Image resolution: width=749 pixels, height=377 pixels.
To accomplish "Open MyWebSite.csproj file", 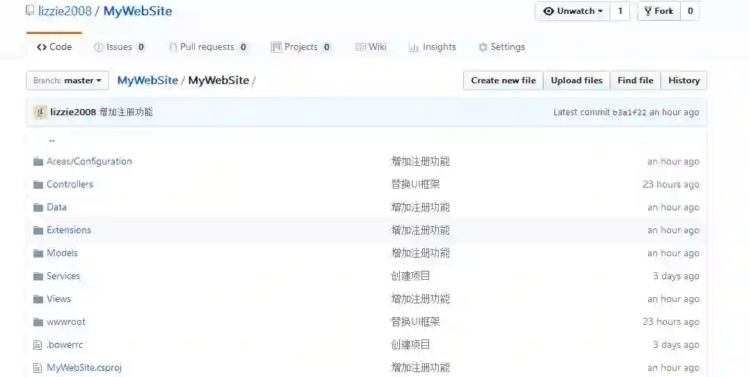I will point(84,367).
